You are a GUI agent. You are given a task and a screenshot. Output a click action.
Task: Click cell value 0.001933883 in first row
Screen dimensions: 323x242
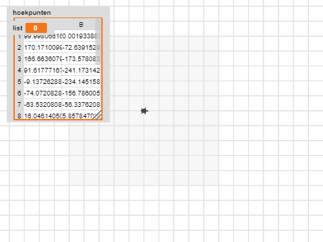[81, 36]
